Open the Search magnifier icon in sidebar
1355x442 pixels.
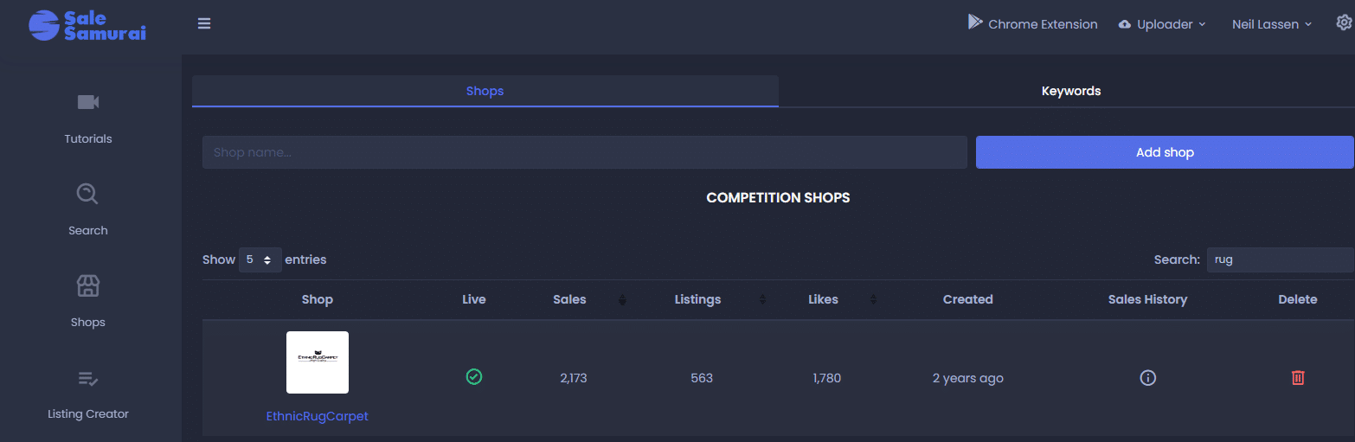pyautogui.click(x=87, y=194)
